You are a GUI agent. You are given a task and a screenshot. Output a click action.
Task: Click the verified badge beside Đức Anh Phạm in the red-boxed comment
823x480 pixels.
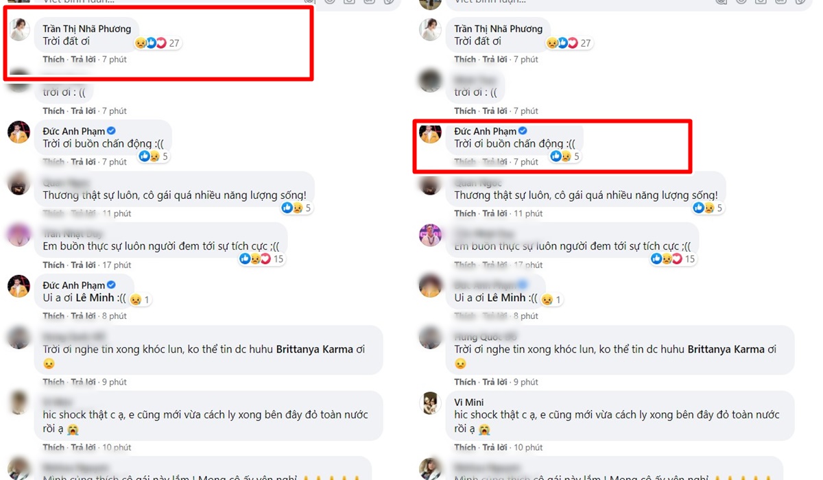tap(523, 131)
